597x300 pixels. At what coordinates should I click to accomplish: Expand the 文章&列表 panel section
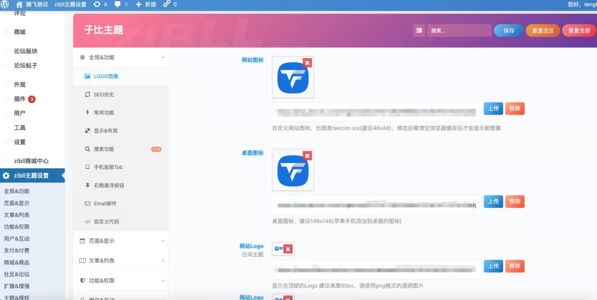pyautogui.click(x=121, y=261)
